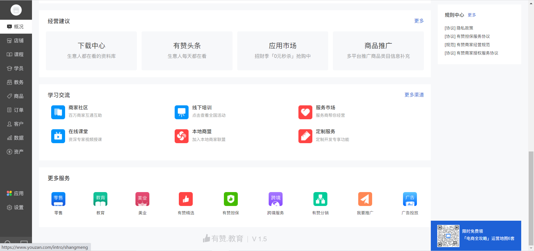534x251 pixels.
Task: Open the 商品推广 card
Action: pyautogui.click(x=378, y=51)
